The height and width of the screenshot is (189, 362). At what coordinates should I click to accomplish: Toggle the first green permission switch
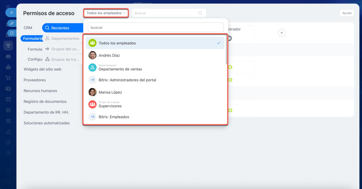[x=230, y=67]
